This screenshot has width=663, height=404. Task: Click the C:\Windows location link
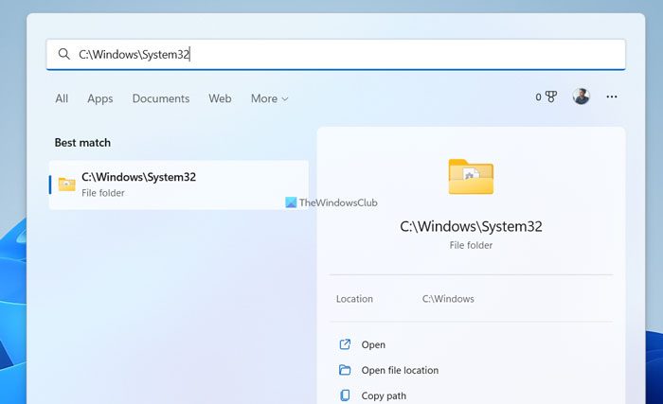tap(448, 299)
